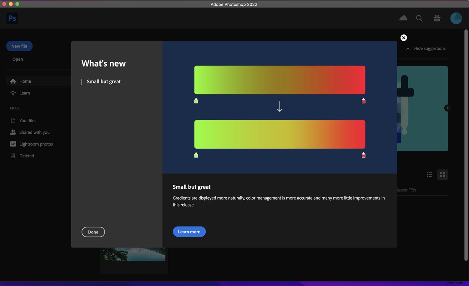Close the What's new dialog
The height and width of the screenshot is (286, 469).
tap(404, 38)
